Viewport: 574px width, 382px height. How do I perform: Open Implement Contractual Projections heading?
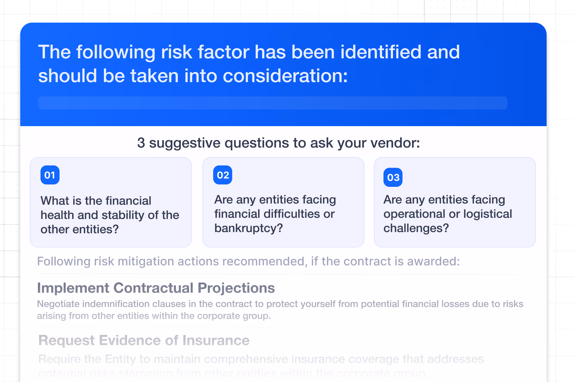156,288
